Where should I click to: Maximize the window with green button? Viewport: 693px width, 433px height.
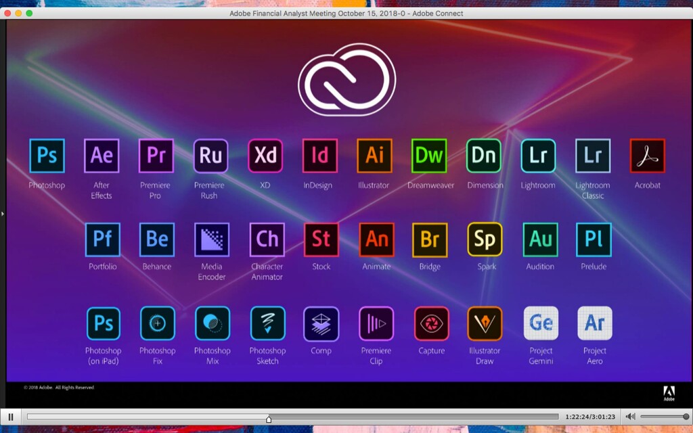29,14
